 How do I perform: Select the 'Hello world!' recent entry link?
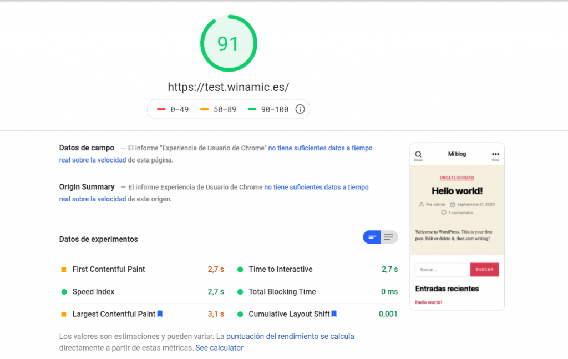[429, 302]
